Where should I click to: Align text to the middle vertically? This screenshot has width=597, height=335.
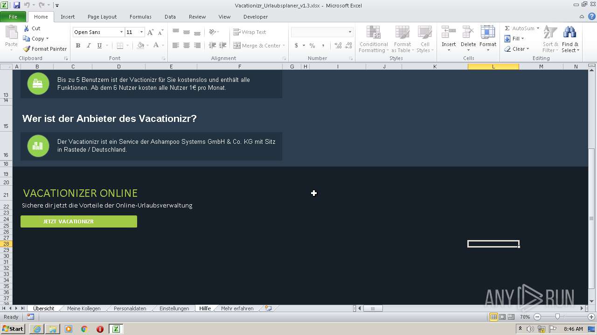pos(187,32)
